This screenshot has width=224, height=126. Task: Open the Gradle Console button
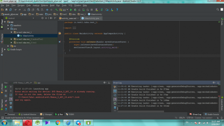tap(212, 115)
